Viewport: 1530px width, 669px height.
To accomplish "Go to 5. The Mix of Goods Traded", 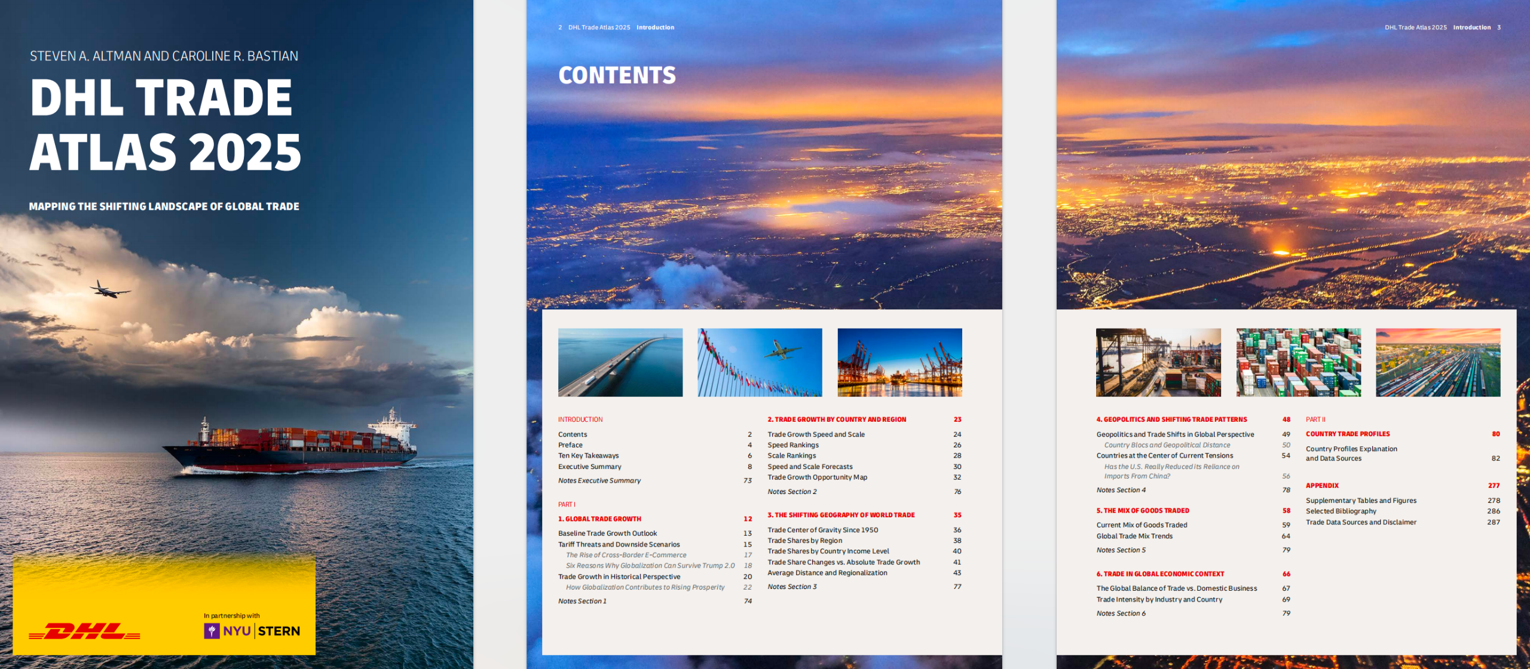I will 1194,511.
